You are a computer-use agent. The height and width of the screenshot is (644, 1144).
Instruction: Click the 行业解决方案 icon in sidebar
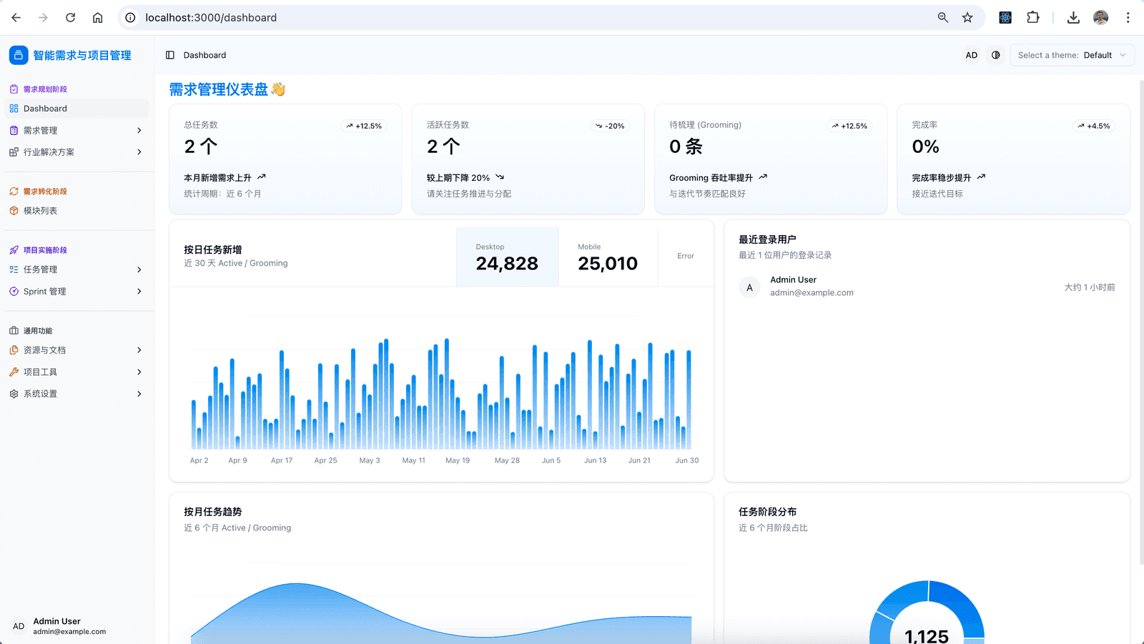click(x=14, y=152)
